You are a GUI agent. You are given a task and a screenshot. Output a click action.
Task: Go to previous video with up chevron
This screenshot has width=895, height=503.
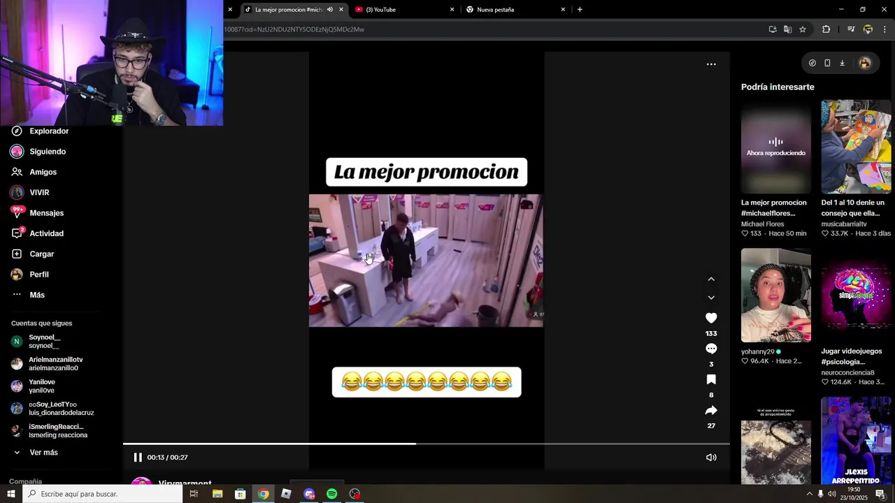tap(711, 279)
